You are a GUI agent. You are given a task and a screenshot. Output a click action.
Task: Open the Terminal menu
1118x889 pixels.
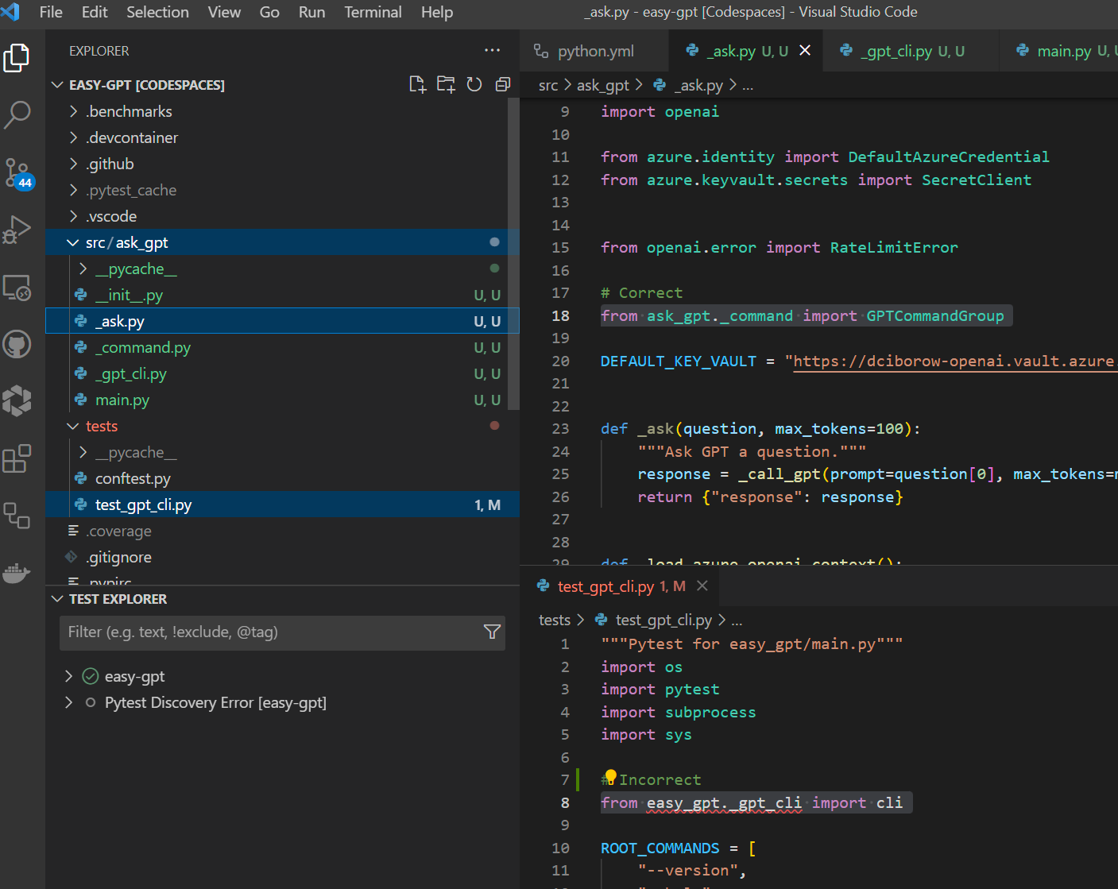coord(373,12)
